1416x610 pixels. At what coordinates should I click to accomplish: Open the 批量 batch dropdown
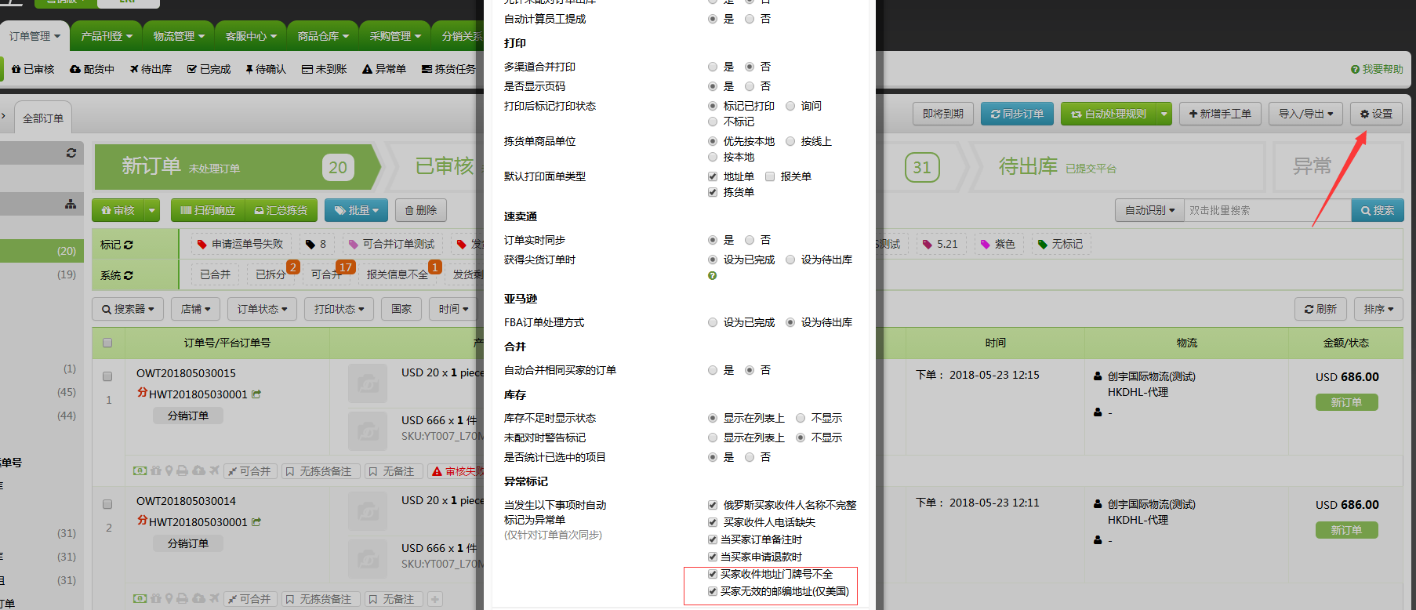356,210
